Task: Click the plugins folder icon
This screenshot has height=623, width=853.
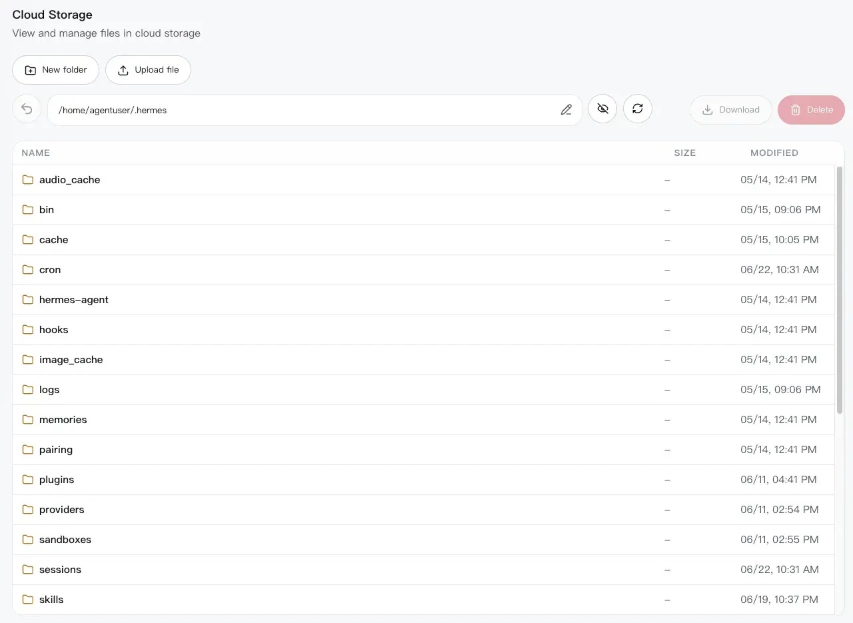Action: coord(28,480)
